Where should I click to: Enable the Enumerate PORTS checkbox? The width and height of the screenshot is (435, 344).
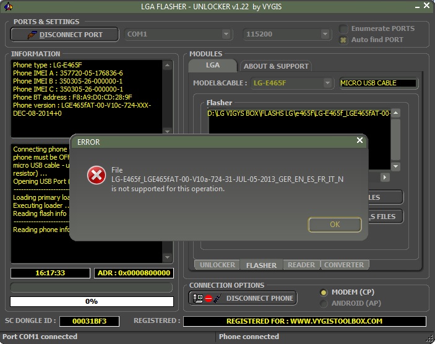click(343, 28)
